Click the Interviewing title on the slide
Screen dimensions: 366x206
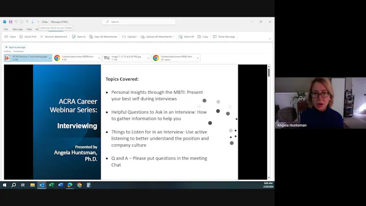[77, 126]
